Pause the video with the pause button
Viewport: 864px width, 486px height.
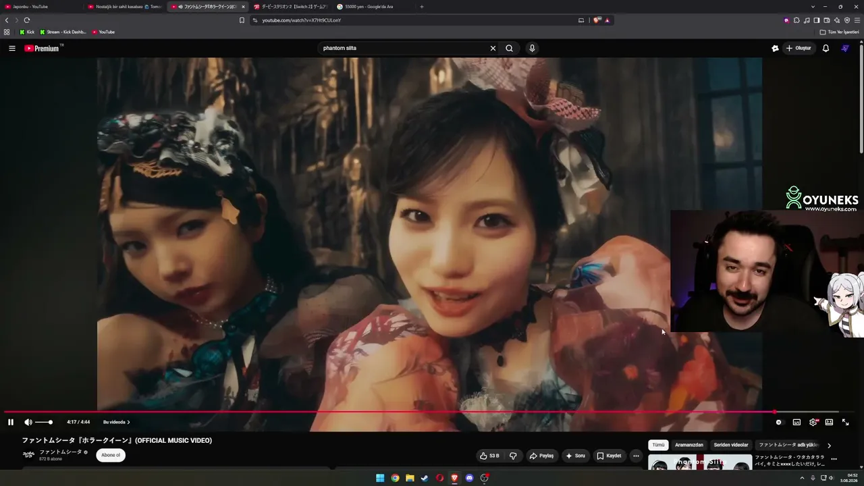pyautogui.click(x=11, y=422)
